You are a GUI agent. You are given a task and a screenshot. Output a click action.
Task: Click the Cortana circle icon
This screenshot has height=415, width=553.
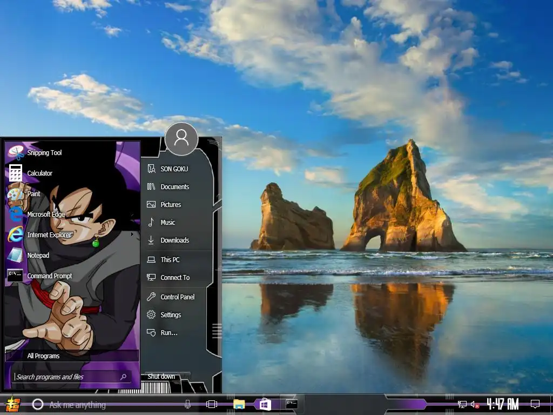38,404
